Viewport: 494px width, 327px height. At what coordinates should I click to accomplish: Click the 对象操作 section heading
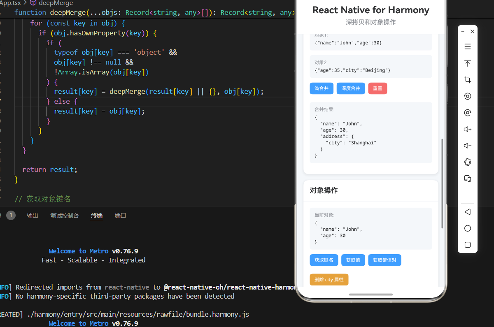[x=324, y=190]
